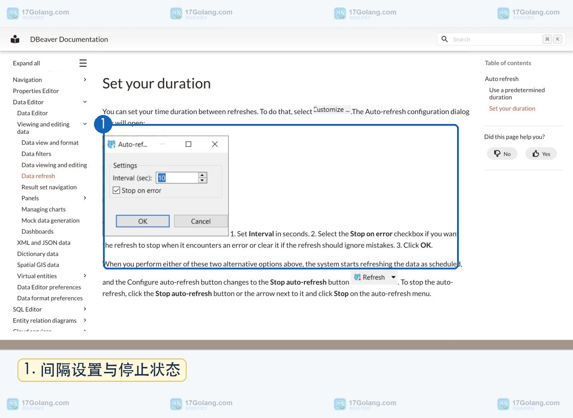This screenshot has height=418, width=573.
Task: Jump to Use a predetermined duration
Action: click(x=517, y=94)
